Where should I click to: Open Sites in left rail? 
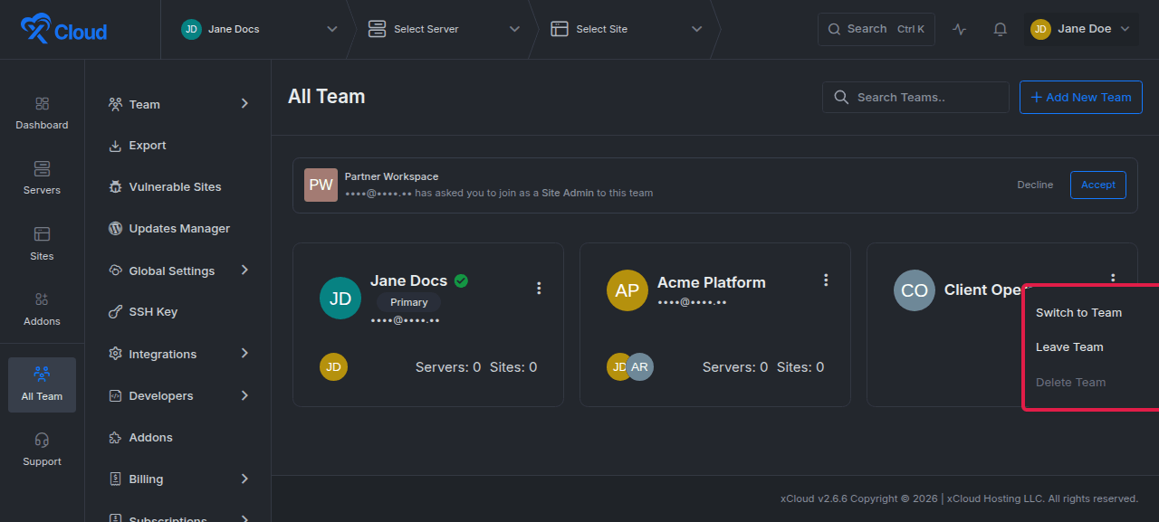click(42, 244)
